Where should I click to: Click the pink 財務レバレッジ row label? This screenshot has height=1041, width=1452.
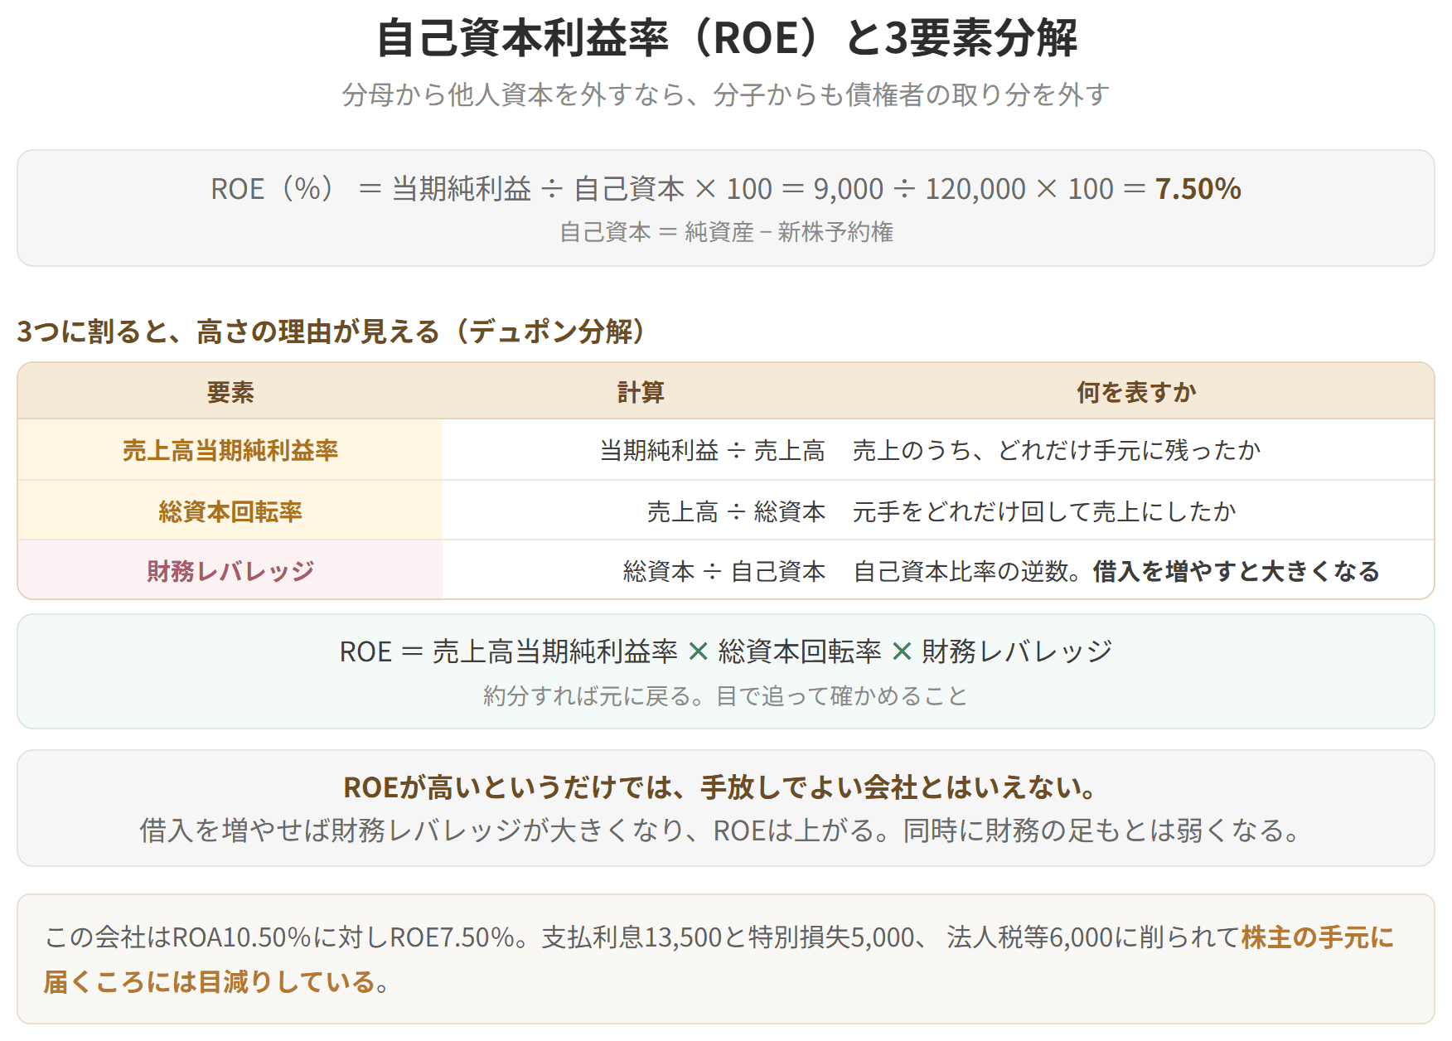(x=230, y=571)
